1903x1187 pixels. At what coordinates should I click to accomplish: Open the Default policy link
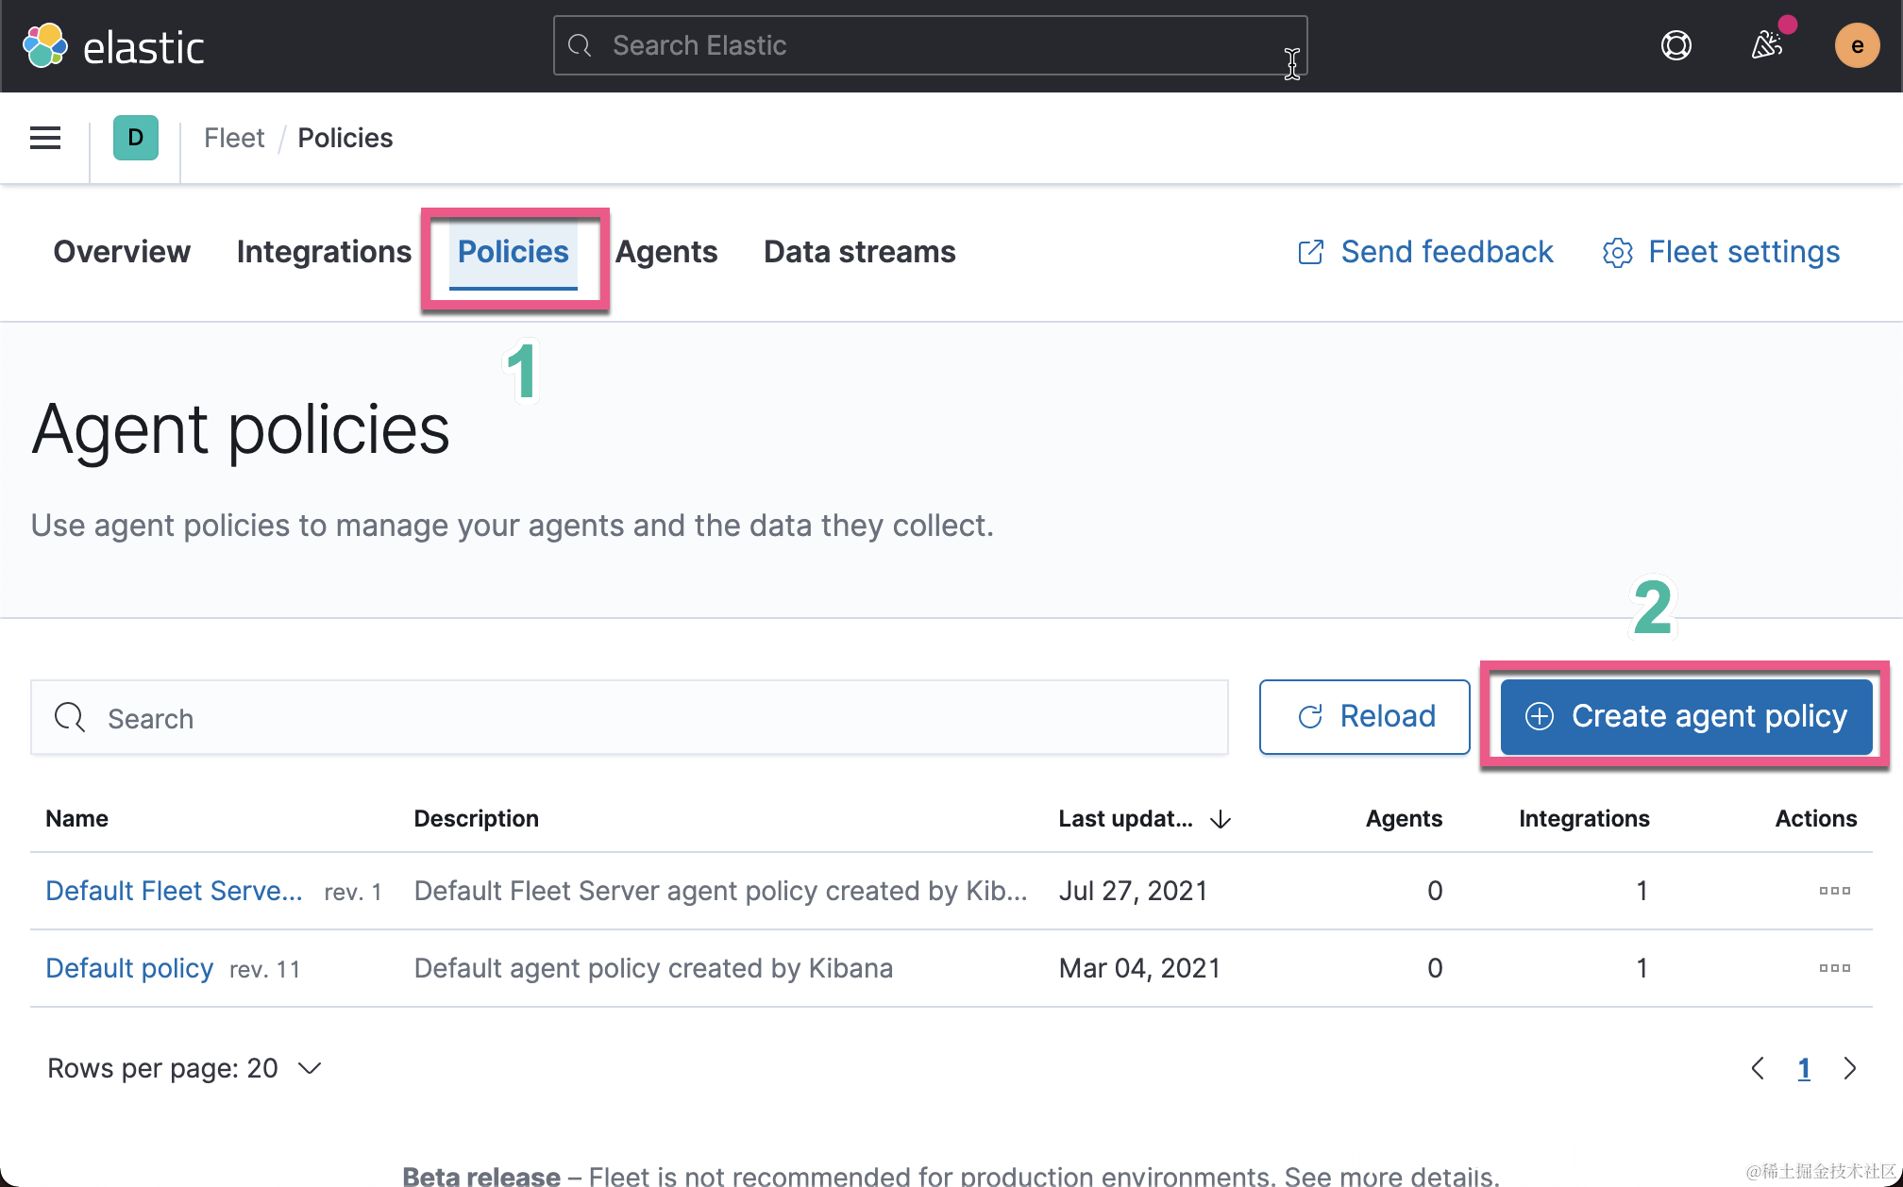point(129,968)
